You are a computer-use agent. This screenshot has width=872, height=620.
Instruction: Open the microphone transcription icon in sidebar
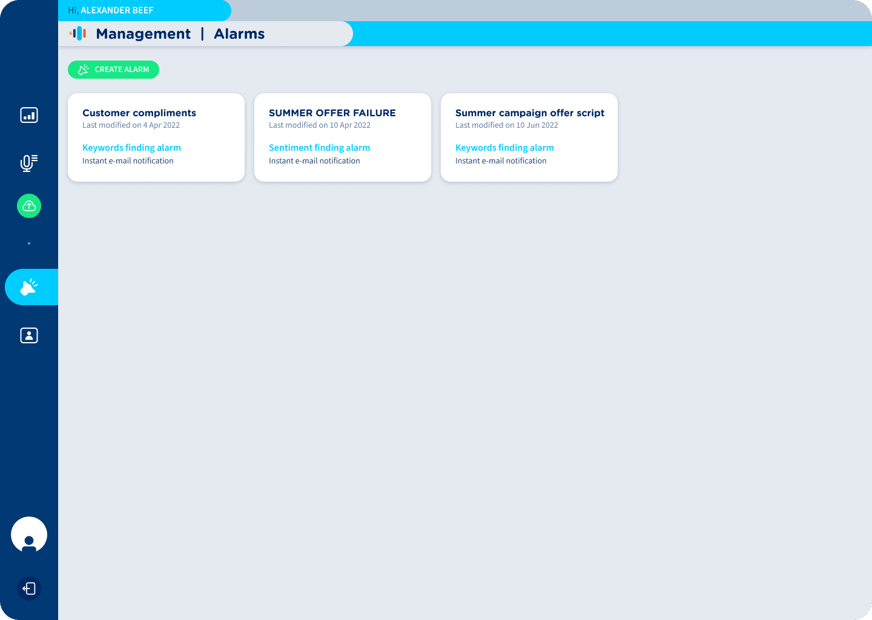[29, 163]
